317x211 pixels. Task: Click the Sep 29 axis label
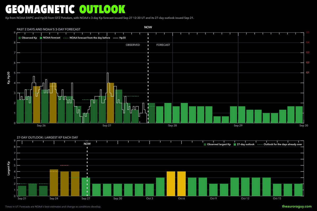[x=238, y=126]
